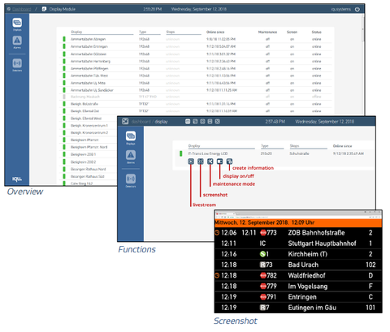390x332 pixels.
Task: Open Alarms in the Overview window sidebar
Action: 17,42
